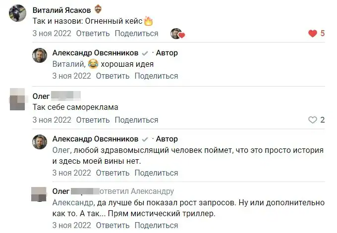Viewport: 337px width, 233px height.
Task: Click the laughing emoji in author's reply
Action: (x=93, y=64)
